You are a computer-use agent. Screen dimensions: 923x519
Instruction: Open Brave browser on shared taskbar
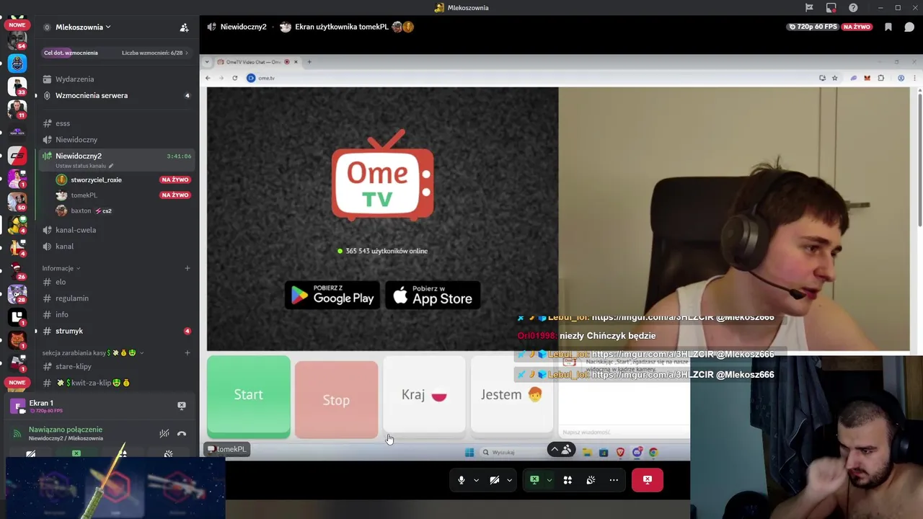620,453
